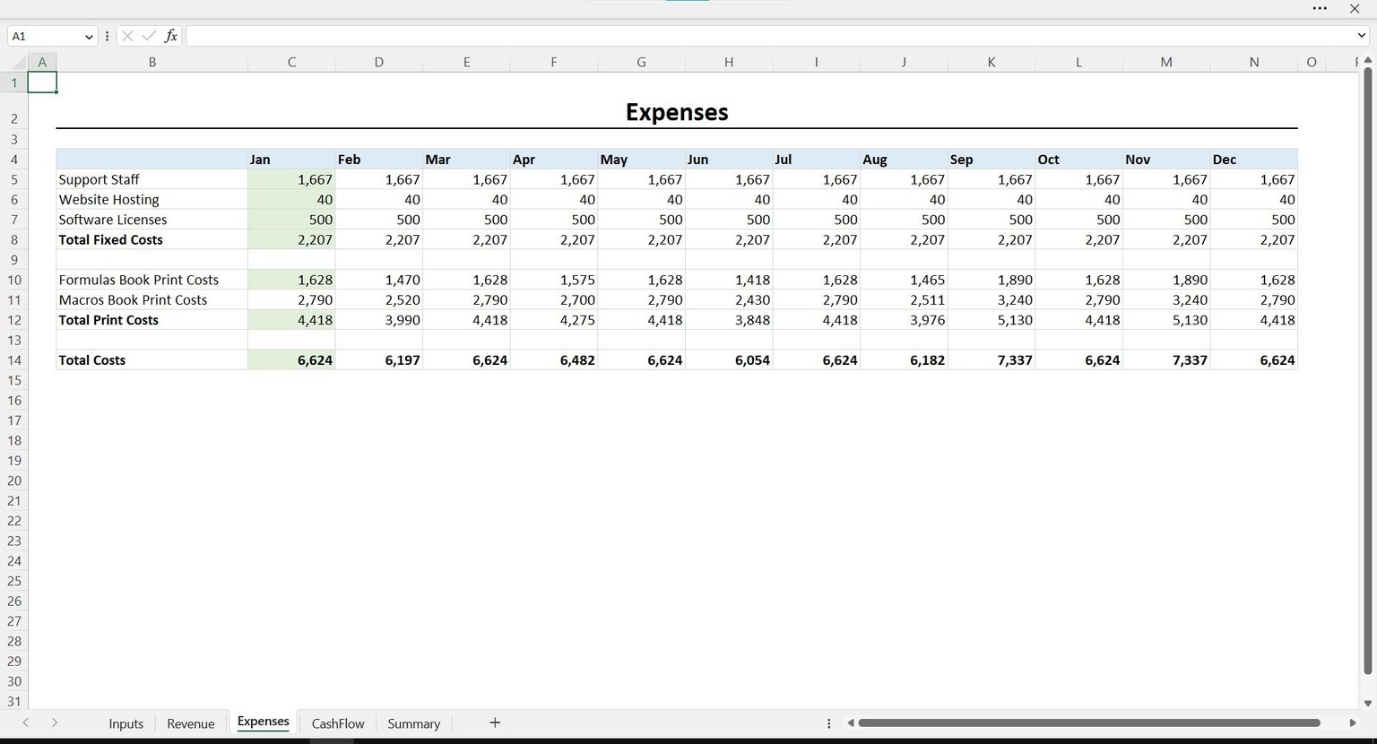Expand the formula bar with the chevron
Screen dimensions: 1377x744
(1362, 36)
